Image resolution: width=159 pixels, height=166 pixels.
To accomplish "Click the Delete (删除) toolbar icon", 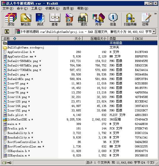I will [69, 19].
